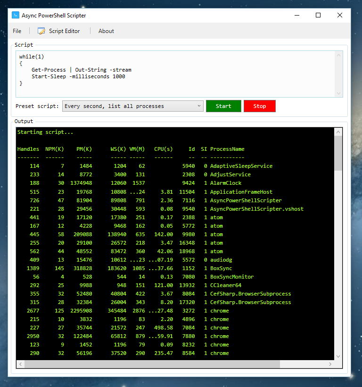Open the About menu

click(106, 31)
